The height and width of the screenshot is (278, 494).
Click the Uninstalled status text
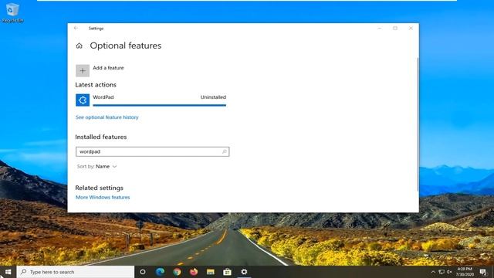(213, 97)
